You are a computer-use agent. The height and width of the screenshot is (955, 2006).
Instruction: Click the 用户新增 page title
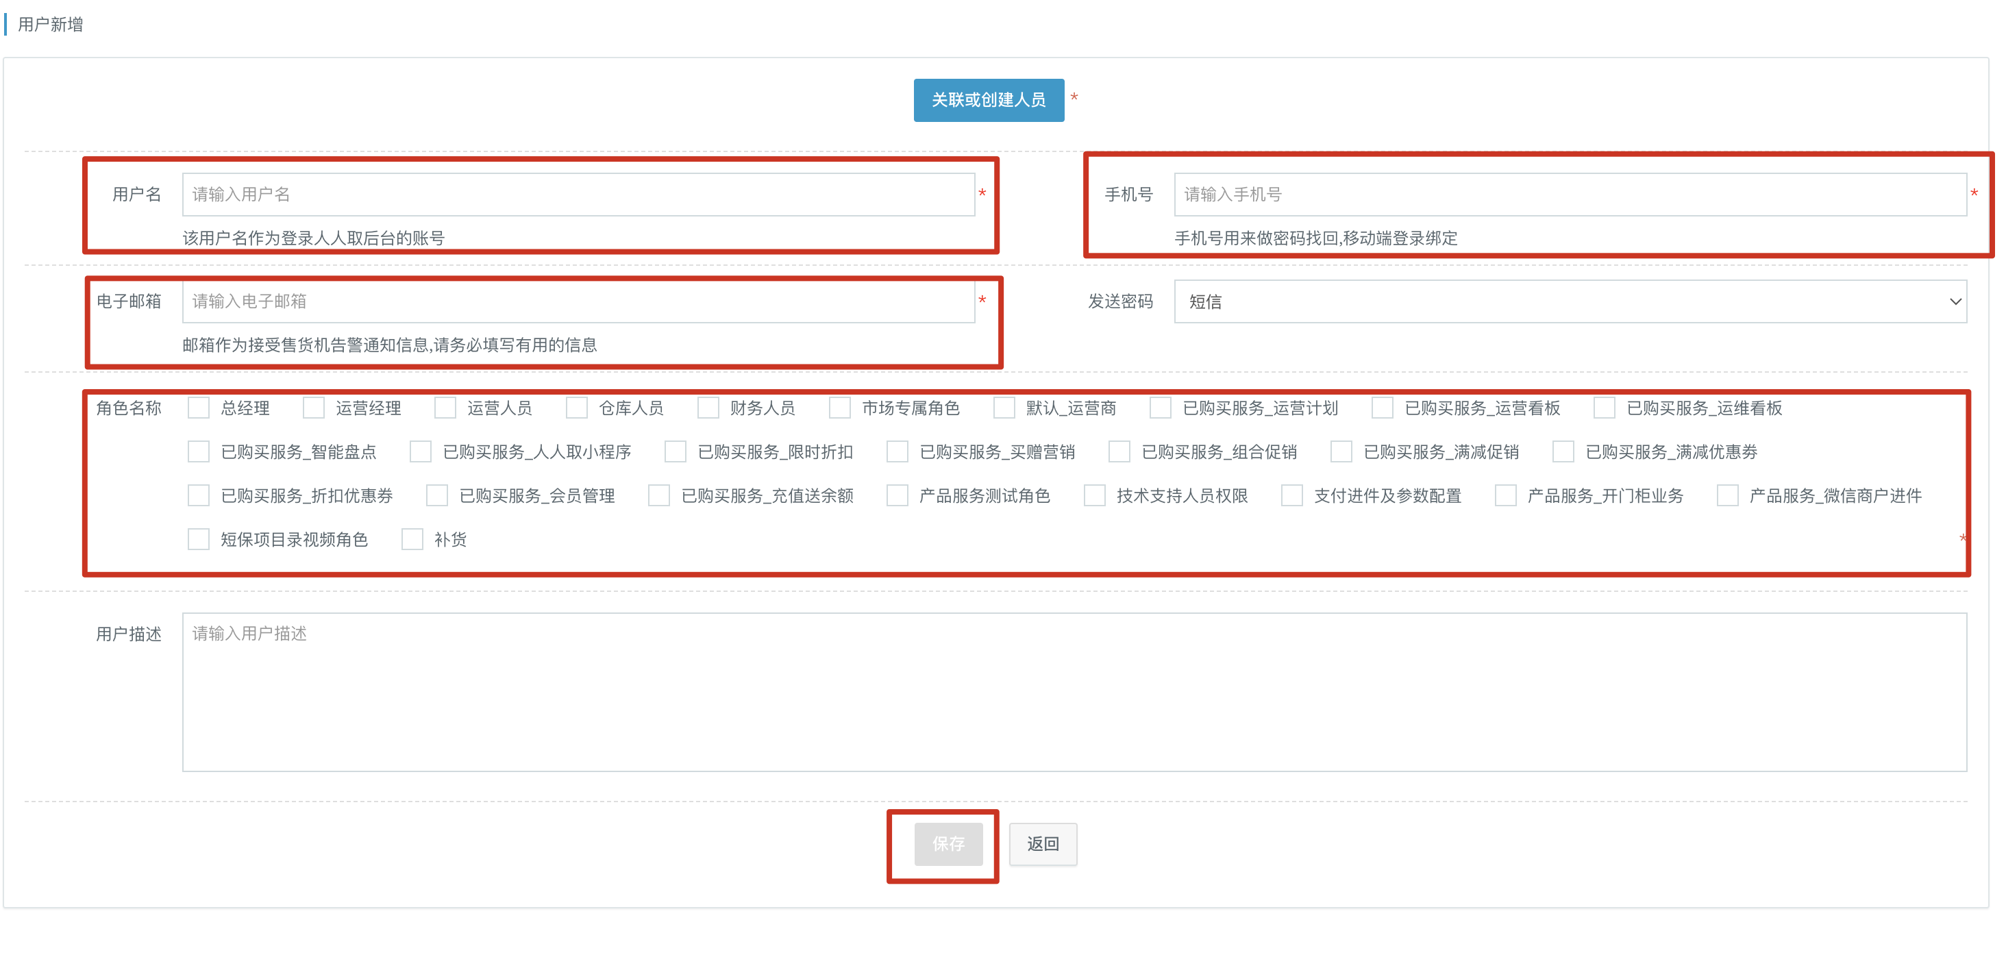(51, 24)
